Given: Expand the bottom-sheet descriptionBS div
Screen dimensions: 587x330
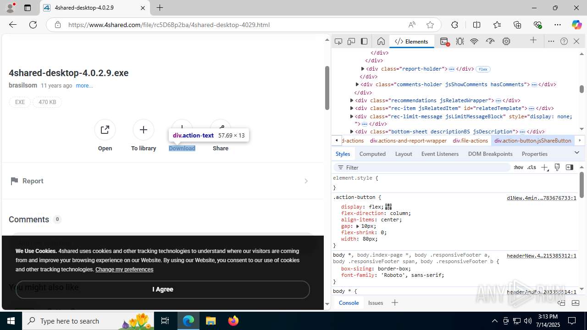Looking at the screenshot, I should point(352,132).
